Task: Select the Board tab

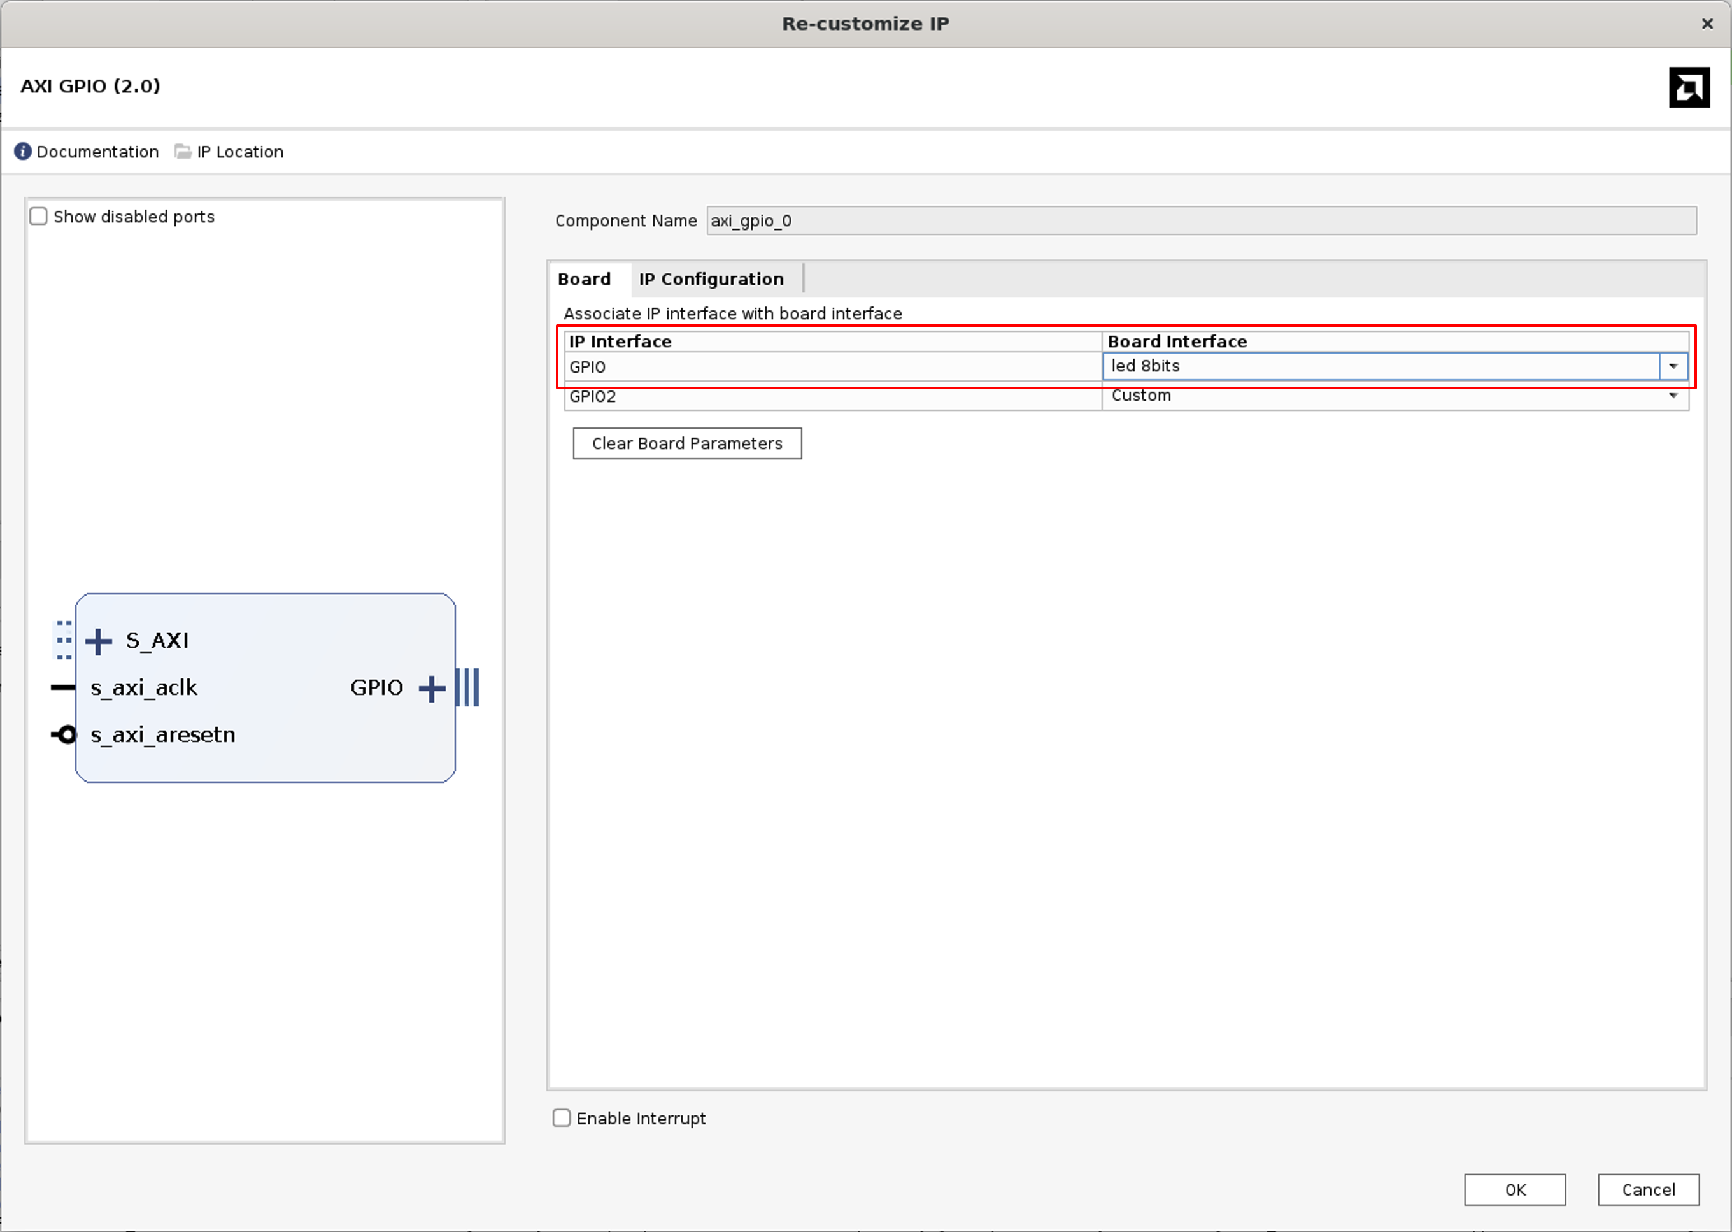Action: (584, 279)
